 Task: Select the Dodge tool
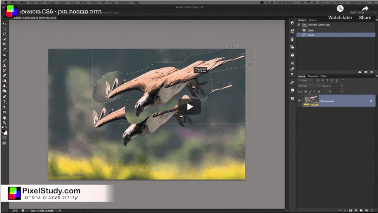point(4,91)
